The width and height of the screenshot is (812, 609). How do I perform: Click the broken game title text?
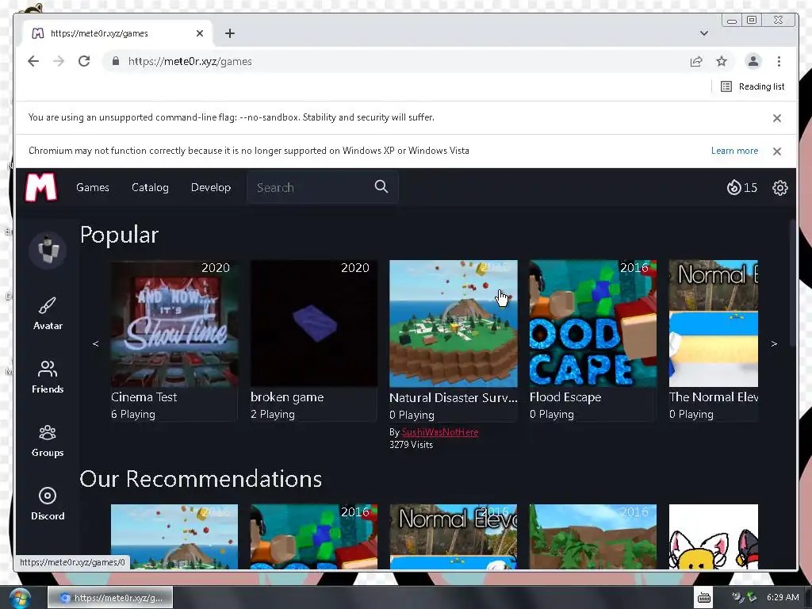pyautogui.click(x=287, y=397)
